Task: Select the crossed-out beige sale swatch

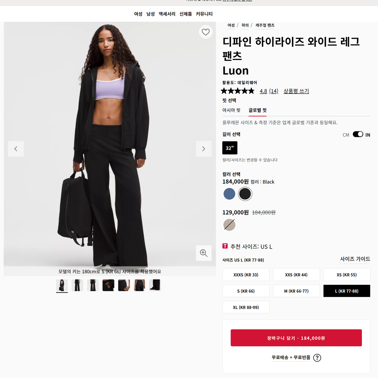Action: [229, 225]
